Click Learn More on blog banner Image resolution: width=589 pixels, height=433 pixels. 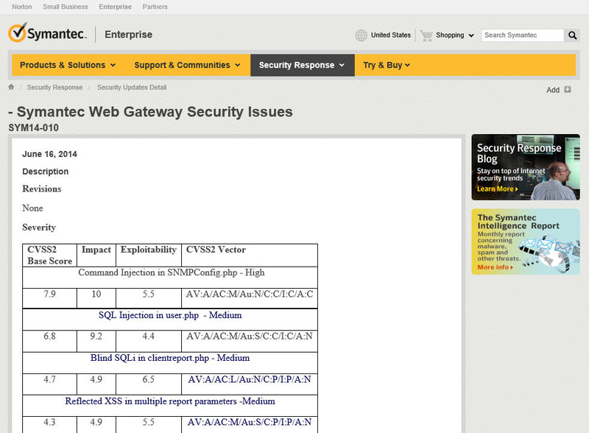point(497,189)
